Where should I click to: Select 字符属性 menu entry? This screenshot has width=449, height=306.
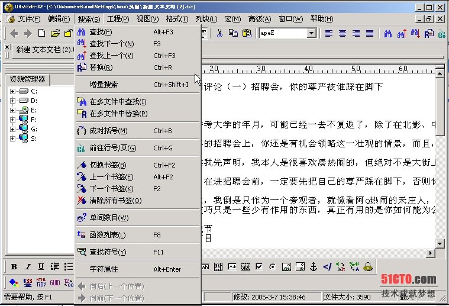click(x=138, y=269)
